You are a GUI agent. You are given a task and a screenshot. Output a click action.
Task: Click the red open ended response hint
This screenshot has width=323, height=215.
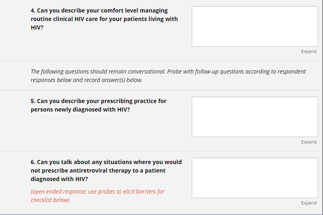click(97, 196)
